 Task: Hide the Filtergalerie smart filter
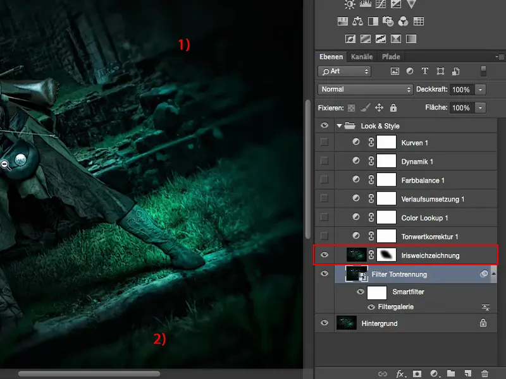pos(371,307)
